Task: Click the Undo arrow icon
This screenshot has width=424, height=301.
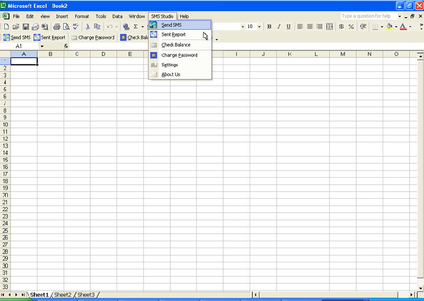Action: (110, 26)
